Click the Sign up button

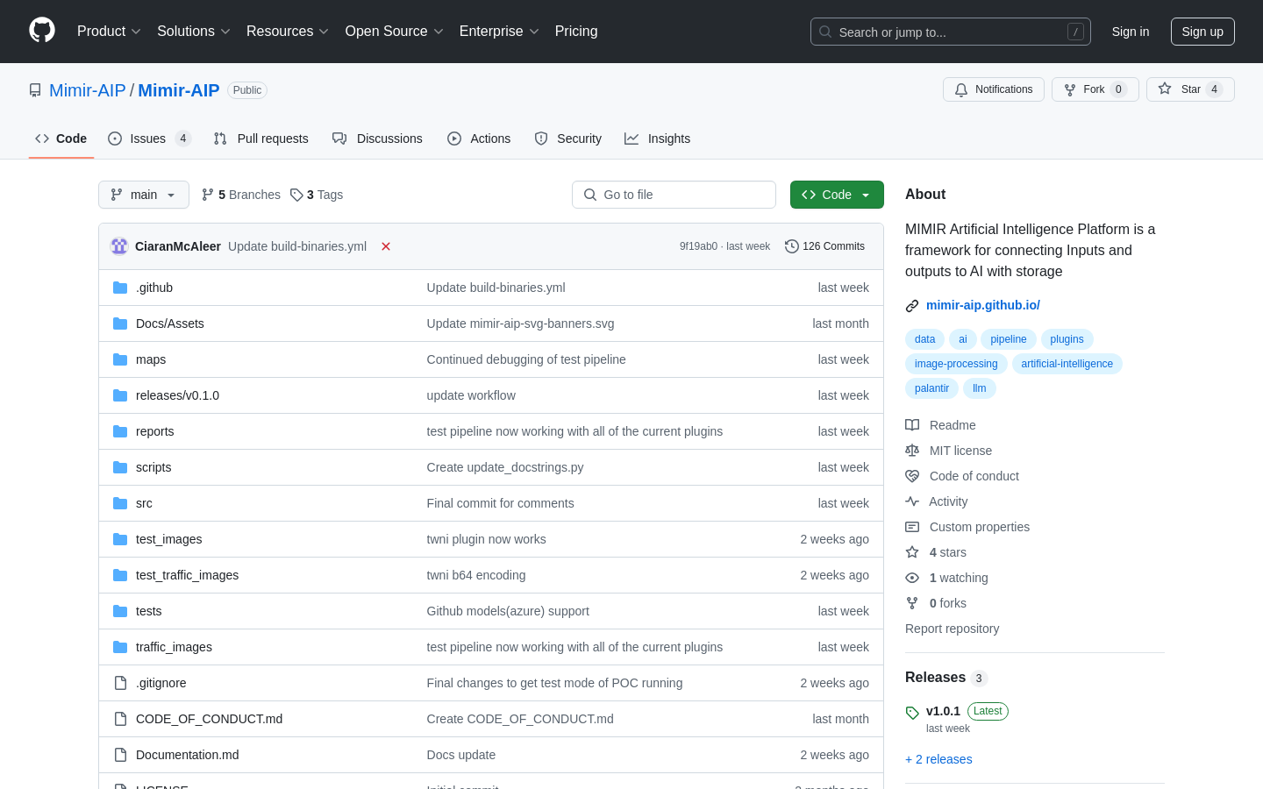point(1202,32)
